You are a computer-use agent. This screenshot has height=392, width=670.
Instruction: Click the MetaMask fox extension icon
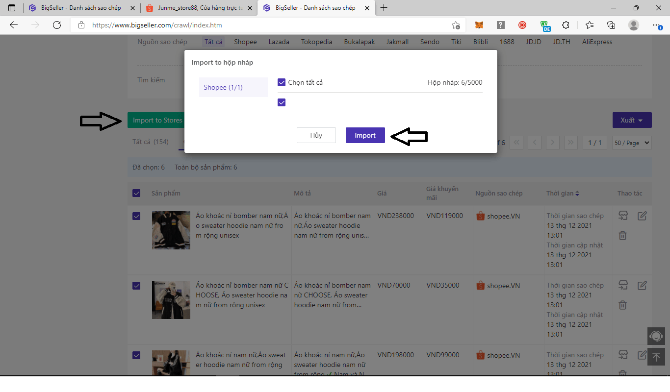pos(479,25)
